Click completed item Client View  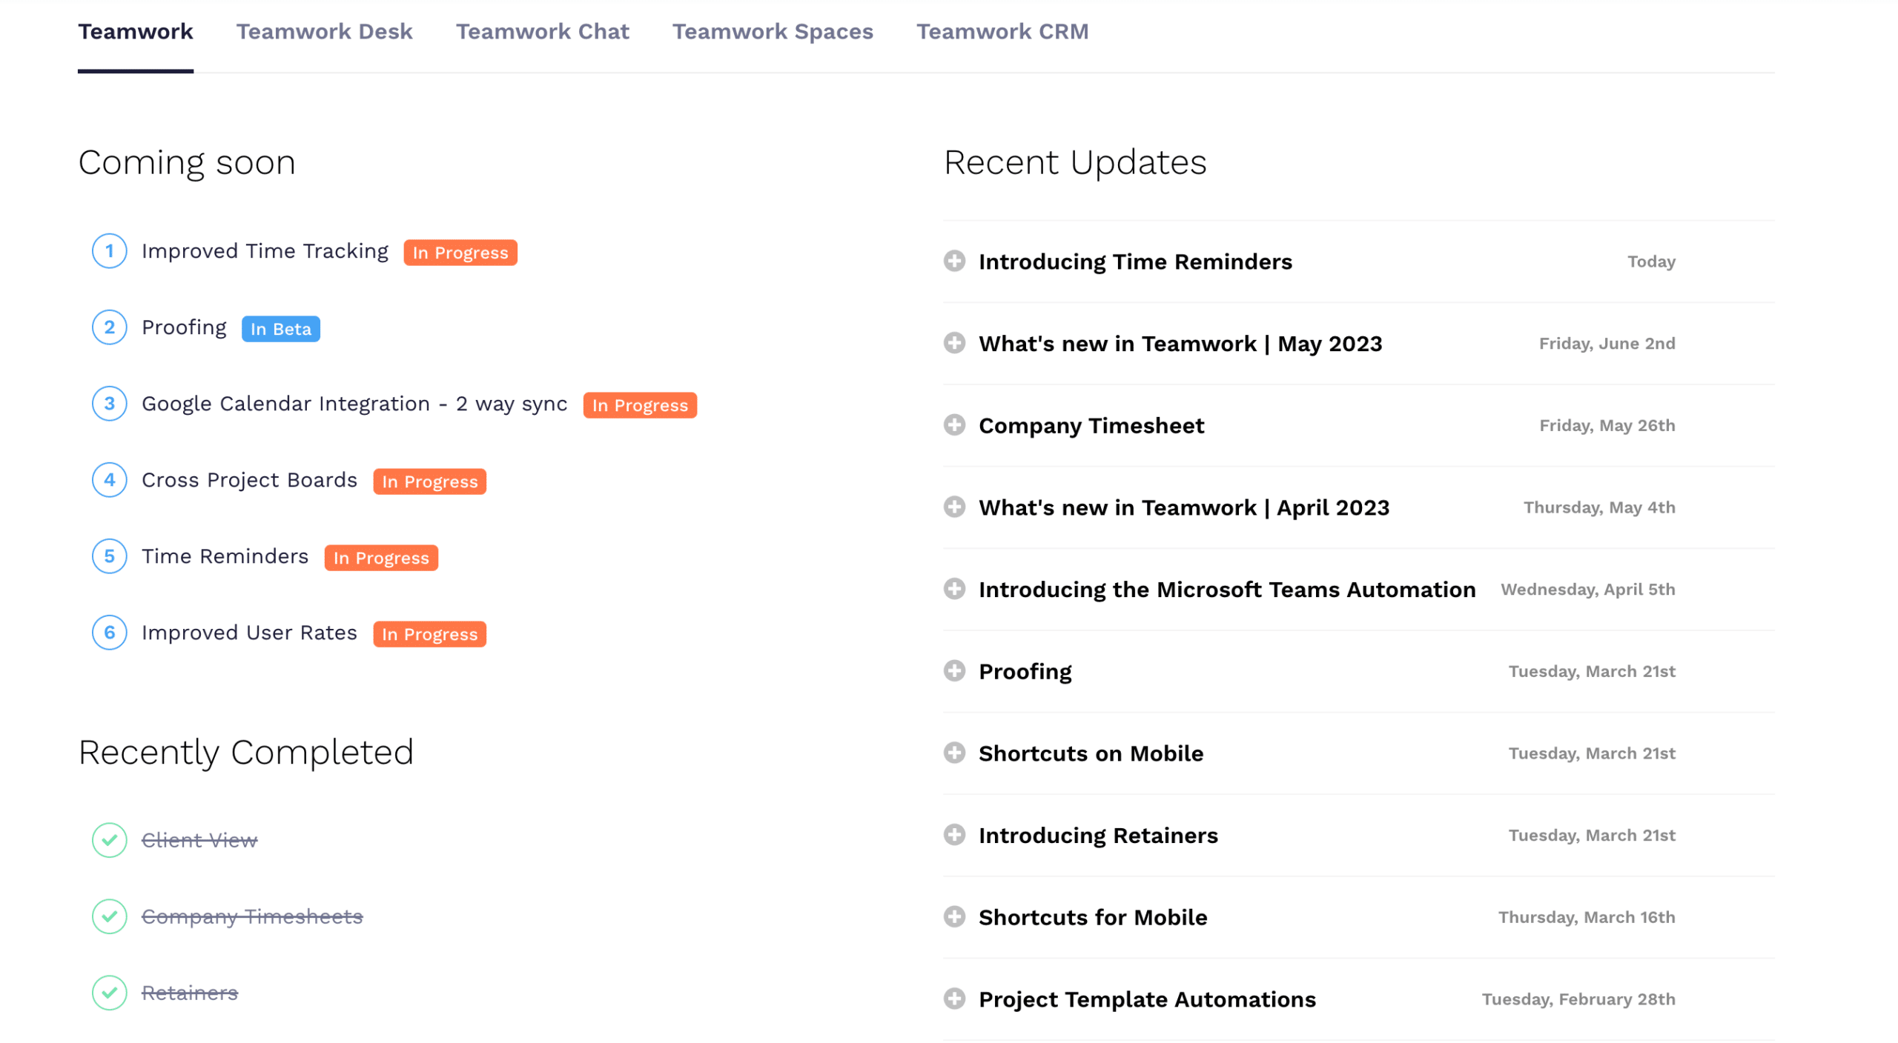pos(199,840)
